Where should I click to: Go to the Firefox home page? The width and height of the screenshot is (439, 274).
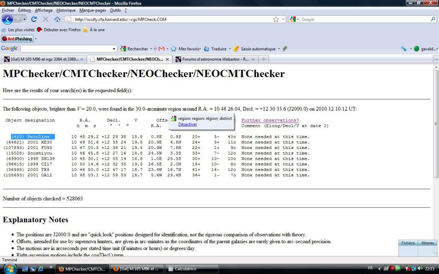tap(57, 19)
